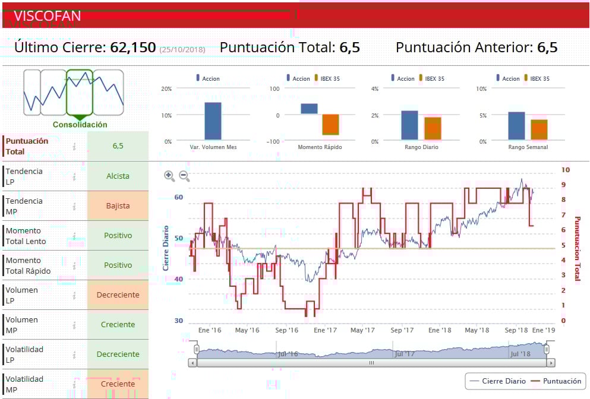This screenshot has height=399, width=590.
Task: Click Creciente value for Volumen MP
Action: coord(118,325)
